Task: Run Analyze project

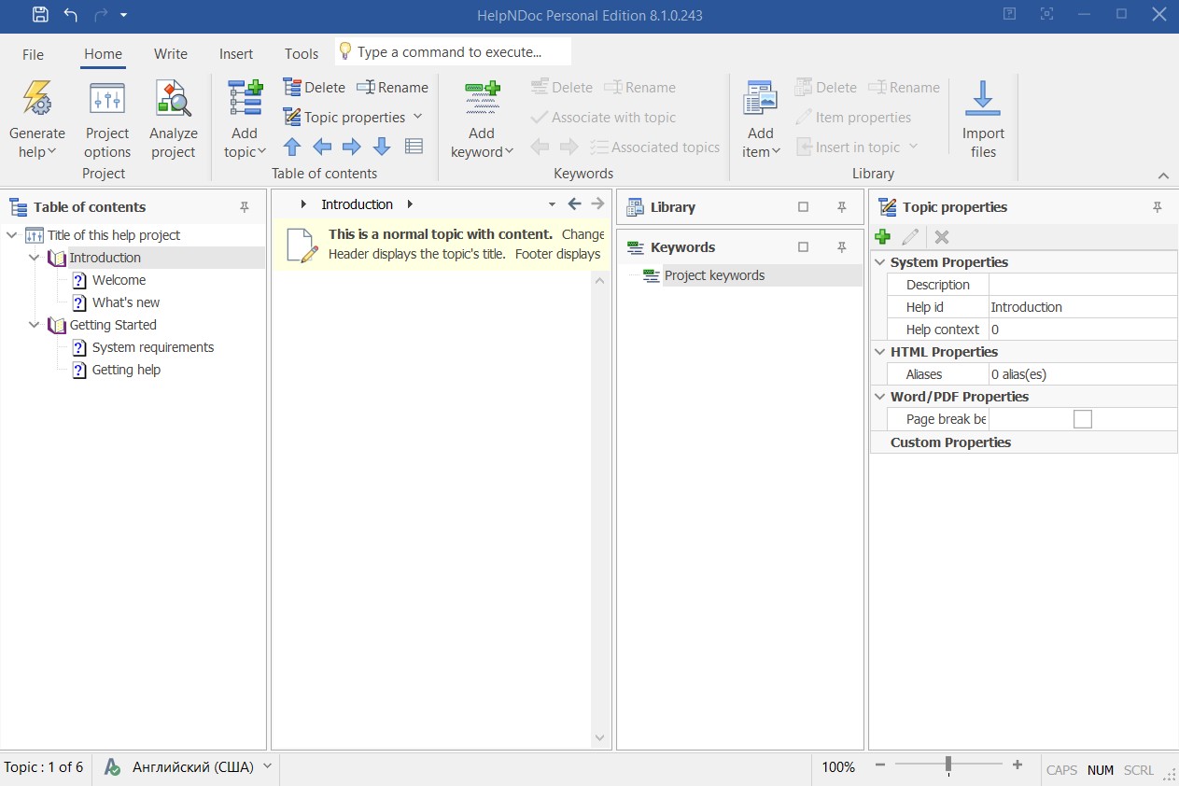Action: (x=174, y=119)
